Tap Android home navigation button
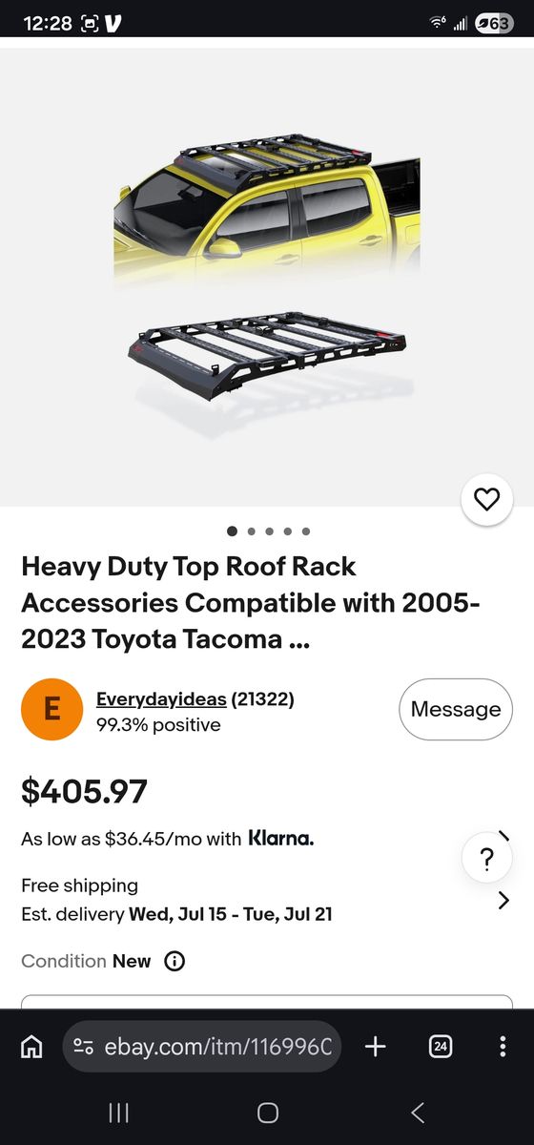This screenshot has height=1145, width=534. [x=268, y=1112]
